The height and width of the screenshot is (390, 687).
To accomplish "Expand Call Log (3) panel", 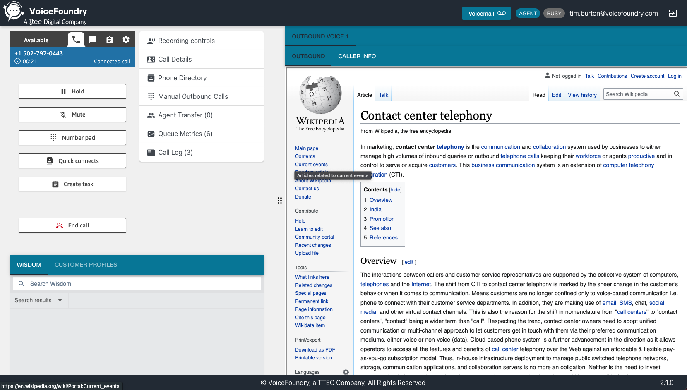I will (202, 152).
